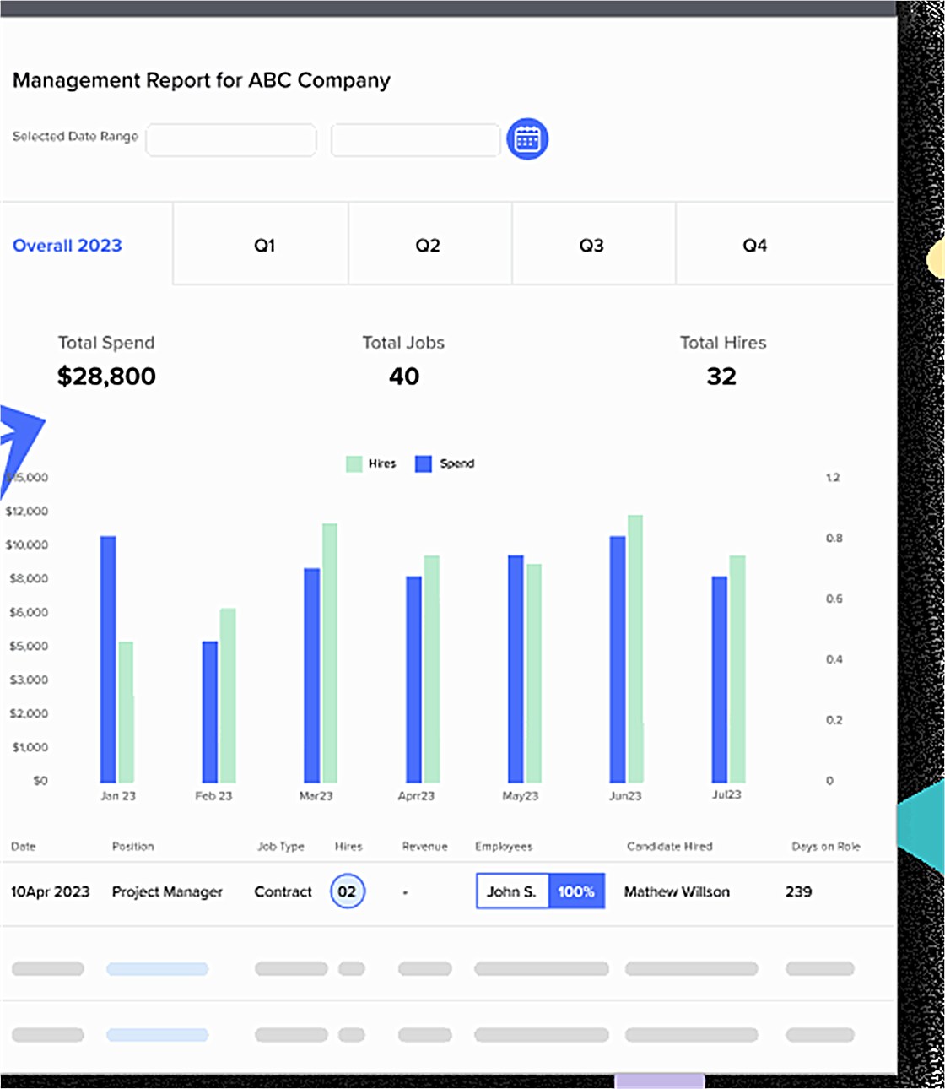Screen dimensions: 945x1089
Task: Click the circled 02 hires badge
Action: (348, 891)
